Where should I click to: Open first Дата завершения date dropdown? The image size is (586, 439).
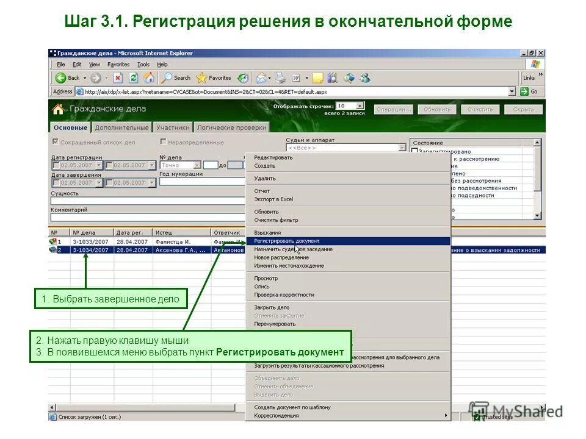click(x=99, y=182)
